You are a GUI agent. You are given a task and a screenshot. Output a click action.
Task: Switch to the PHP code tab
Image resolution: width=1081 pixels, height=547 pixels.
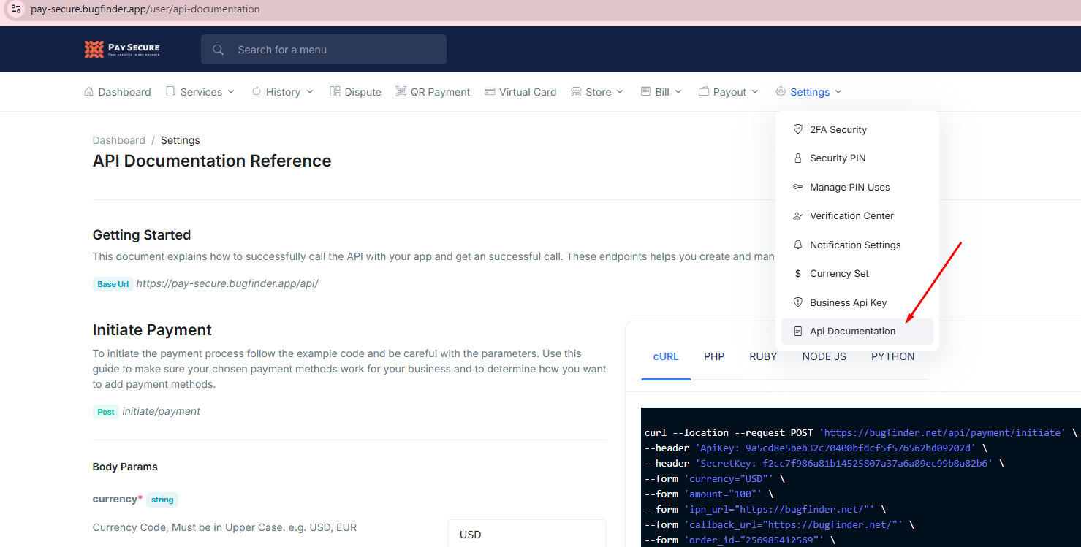click(714, 356)
